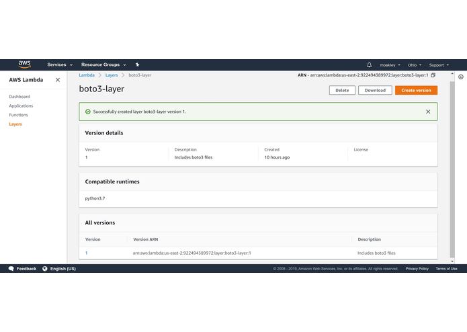The height and width of the screenshot is (332, 467).
Task: Open the Ohio region selector
Action: tap(415, 65)
